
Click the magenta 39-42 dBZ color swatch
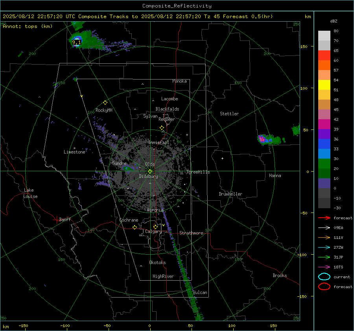click(x=324, y=124)
